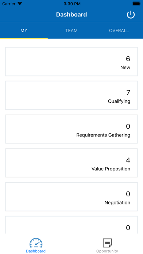Open the New opportunities card
This screenshot has height=254, width=143.
(x=71, y=62)
